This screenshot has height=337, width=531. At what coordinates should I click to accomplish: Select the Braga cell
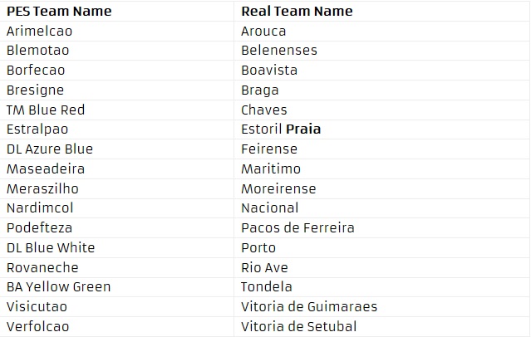[x=260, y=90]
